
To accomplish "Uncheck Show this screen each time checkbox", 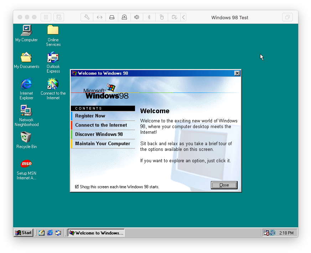I will click(x=77, y=186).
